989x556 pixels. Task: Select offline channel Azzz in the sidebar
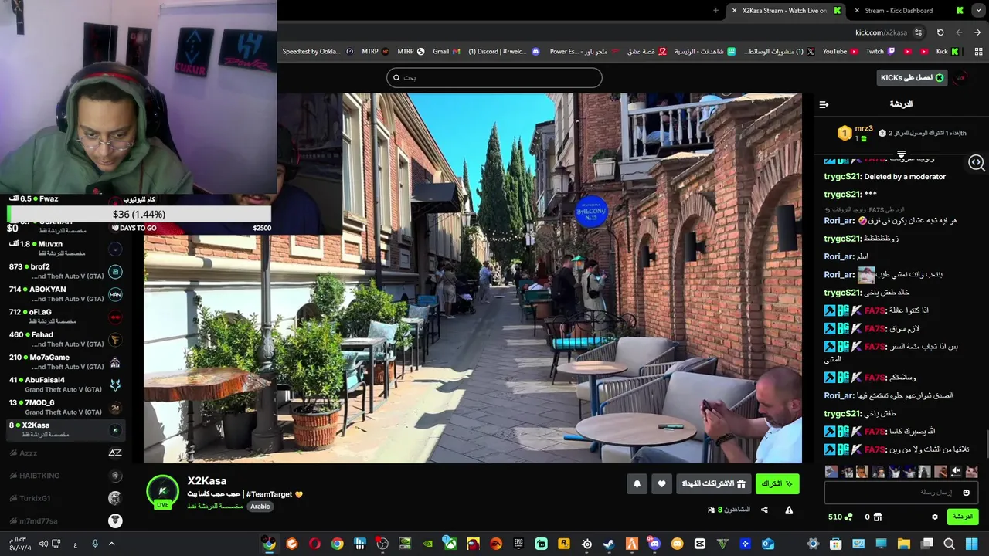coord(65,453)
